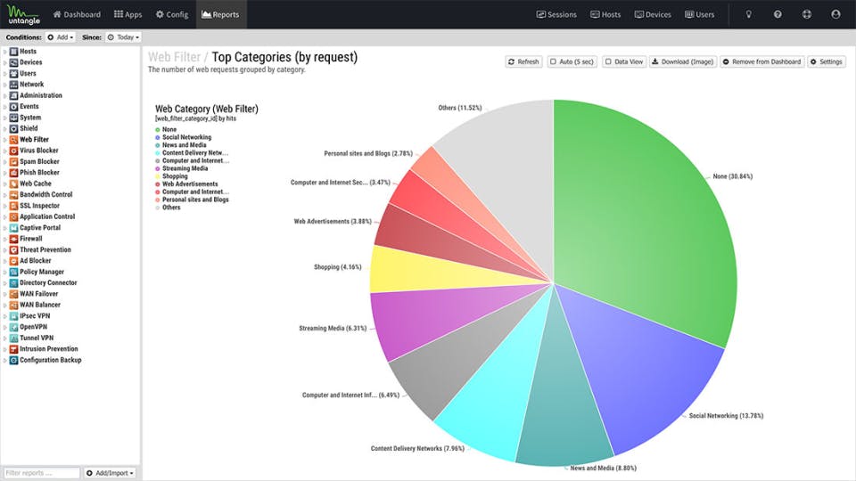Click the Untangle logo
Viewport: 856px width, 481px height.
24,15
